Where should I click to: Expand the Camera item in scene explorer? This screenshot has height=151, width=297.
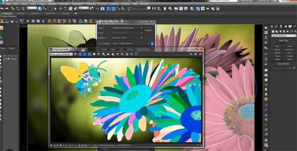click(x=4, y=59)
